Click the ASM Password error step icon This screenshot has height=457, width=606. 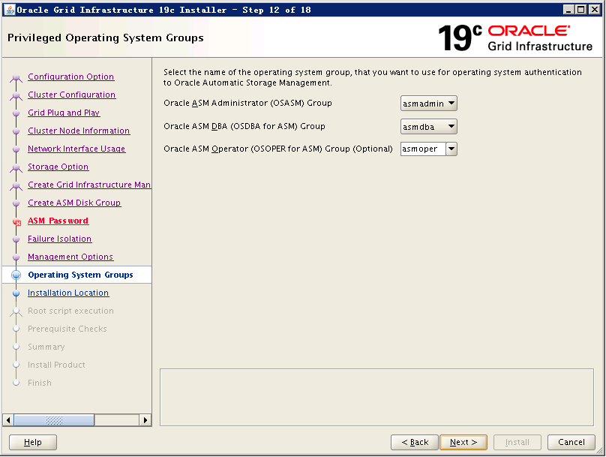click(16, 221)
